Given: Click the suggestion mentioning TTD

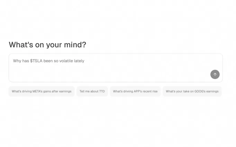Looking at the screenshot, I should point(92,91).
